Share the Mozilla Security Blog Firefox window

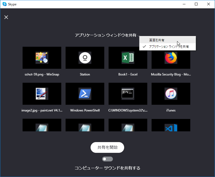coord(171,58)
